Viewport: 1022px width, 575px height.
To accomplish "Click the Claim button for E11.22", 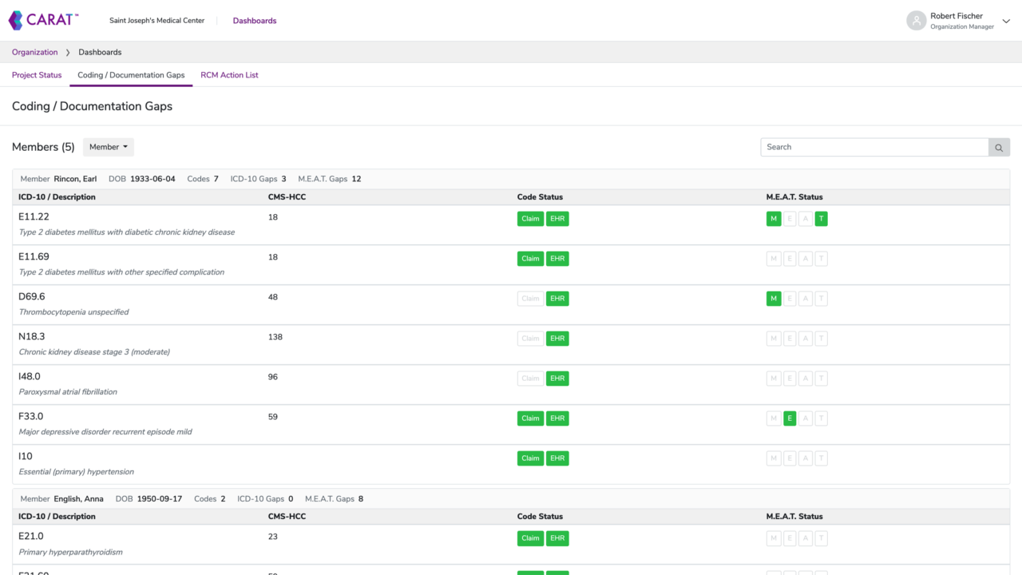I will click(530, 218).
